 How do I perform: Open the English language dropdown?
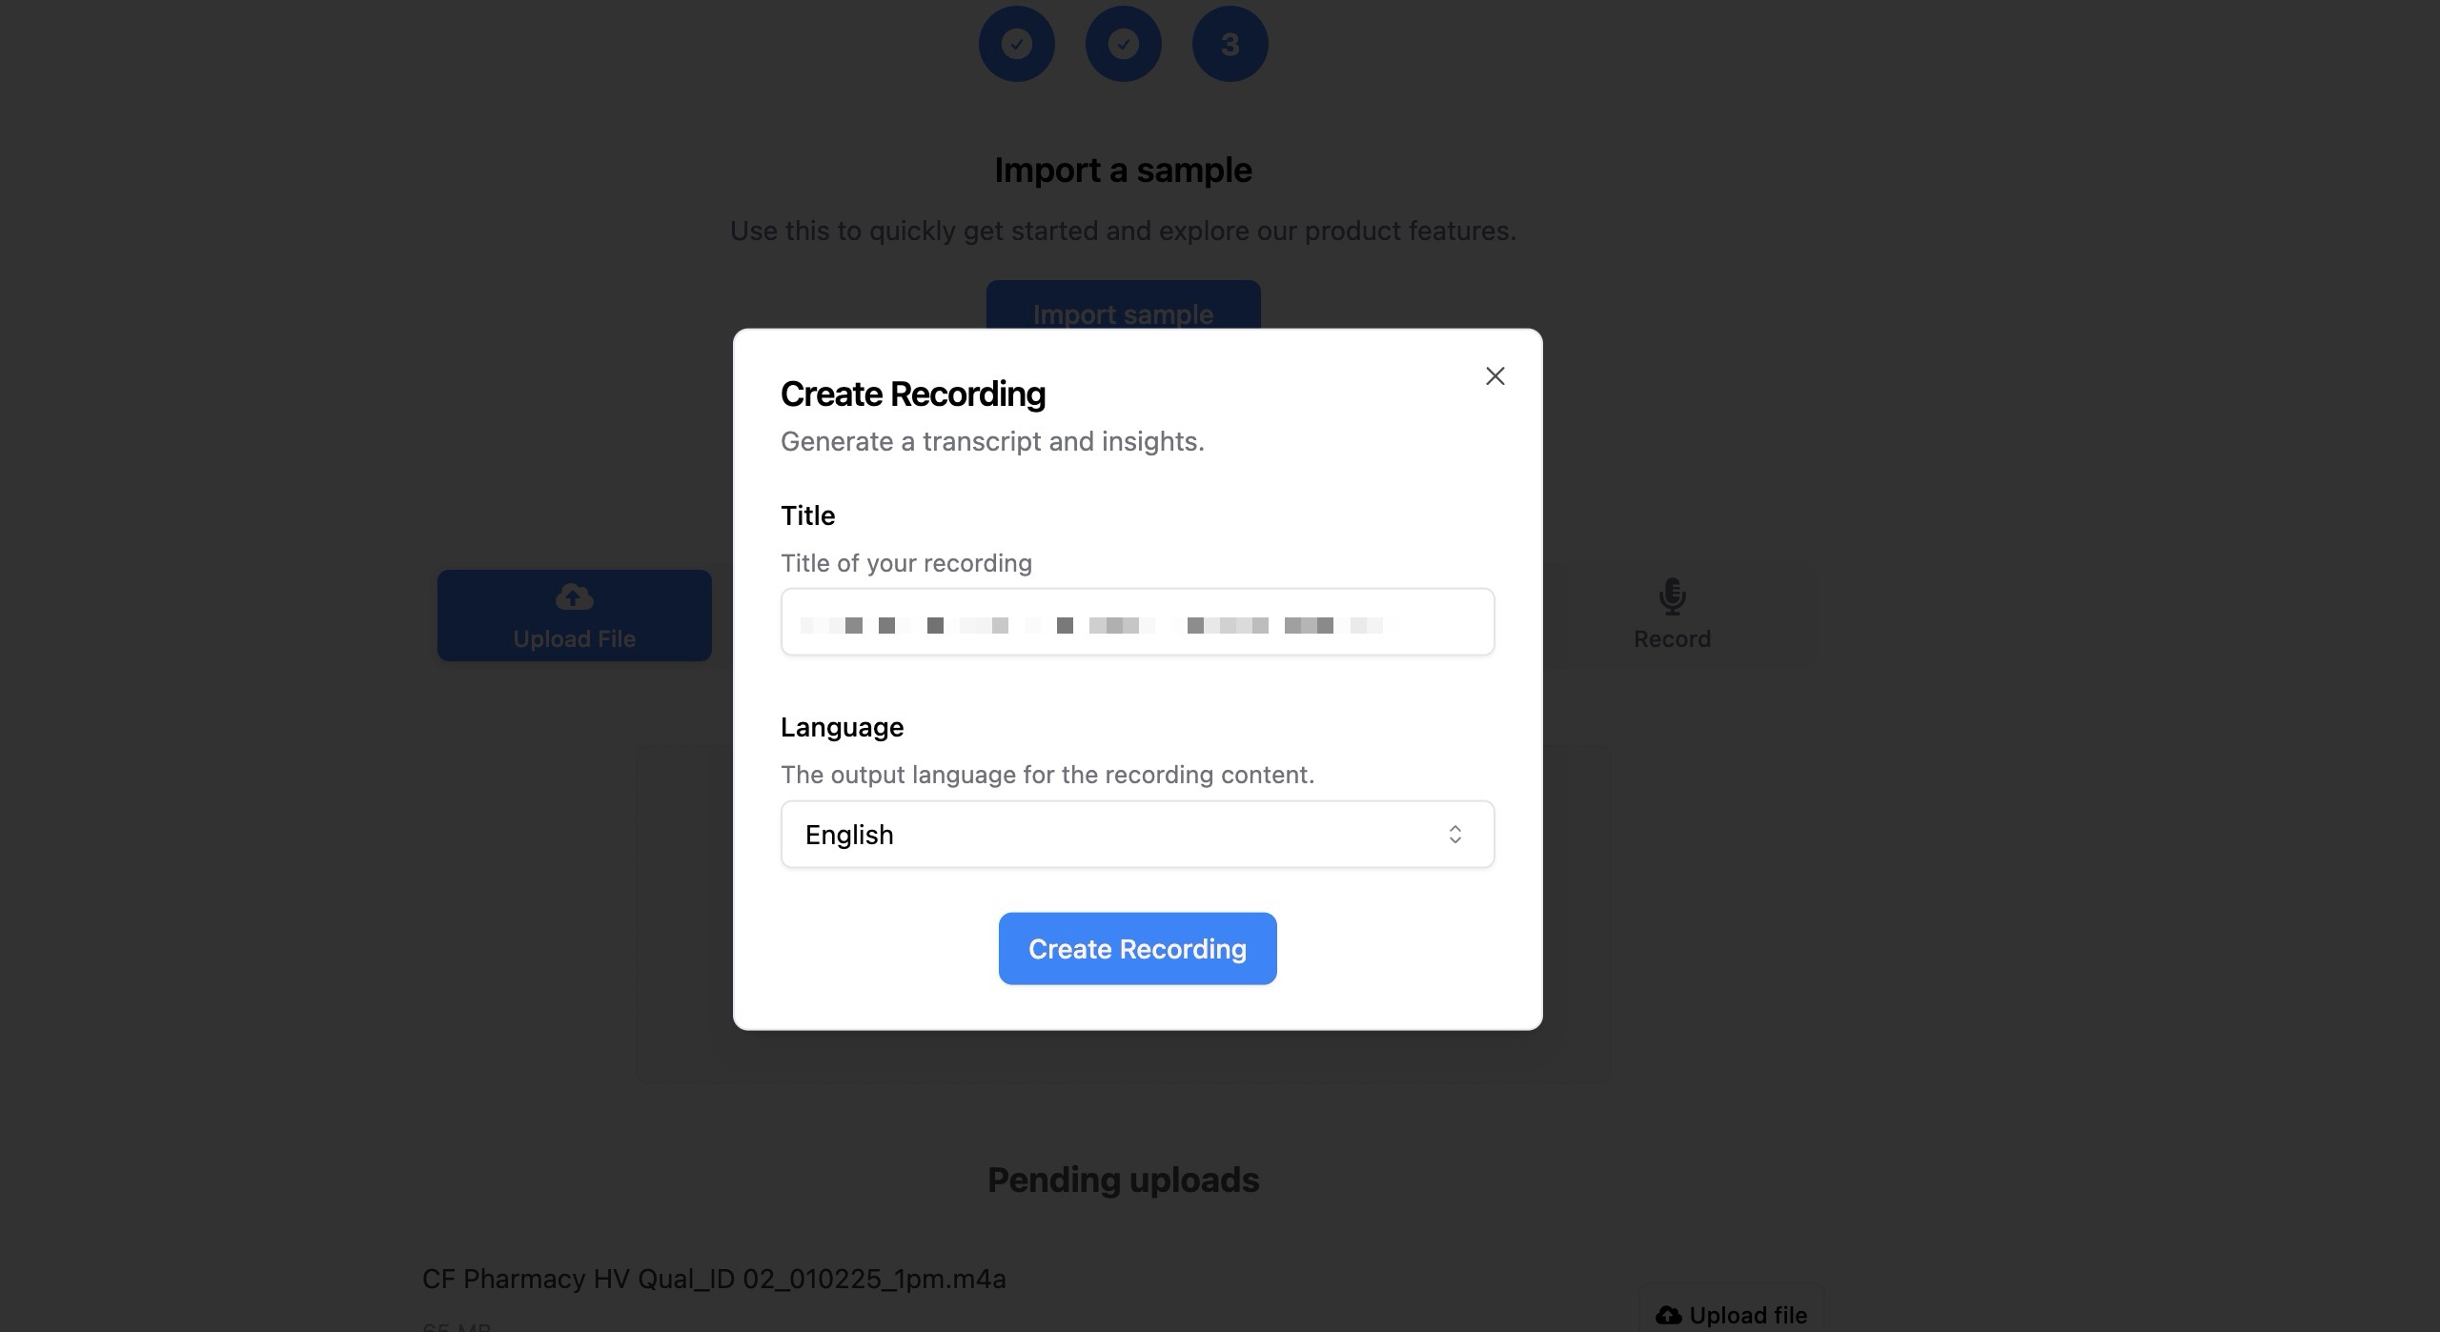(x=1136, y=835)
